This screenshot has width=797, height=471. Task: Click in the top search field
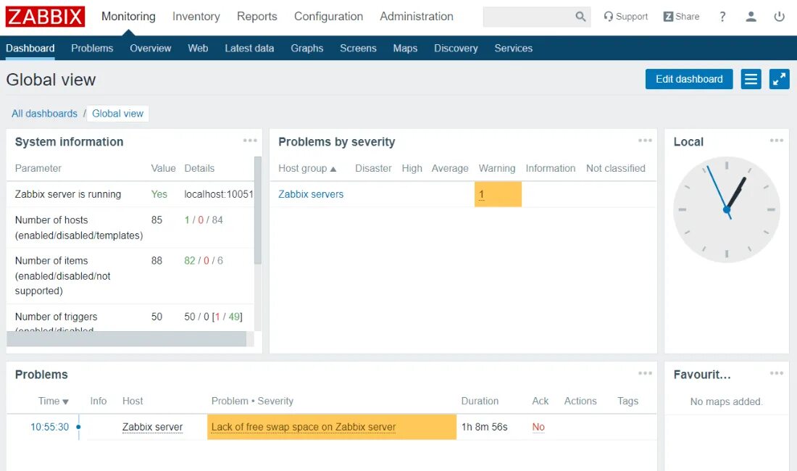(x=529, y=17)
